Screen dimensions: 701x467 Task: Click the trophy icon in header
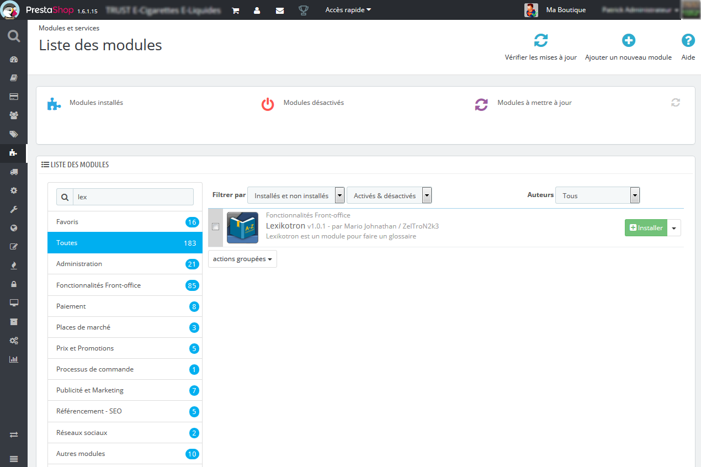(303, 10)
